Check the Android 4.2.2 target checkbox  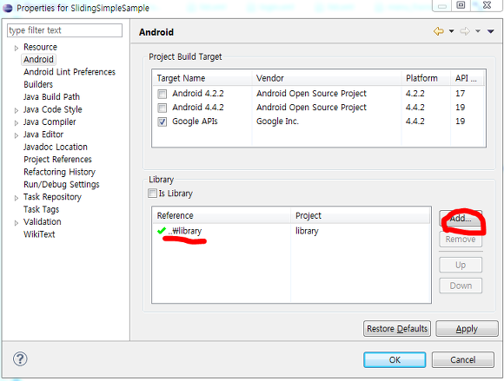pyautogui.click(x=162, y=94)
